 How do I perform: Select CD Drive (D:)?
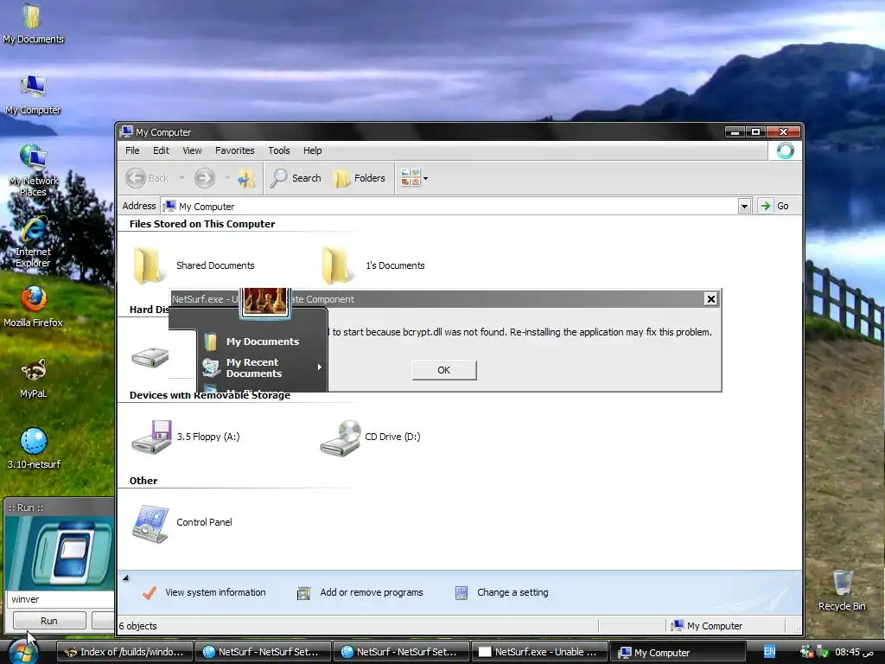pyautogui.click(x=370, y=437)
